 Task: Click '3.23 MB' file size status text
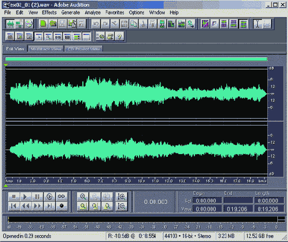click(226, 236)
